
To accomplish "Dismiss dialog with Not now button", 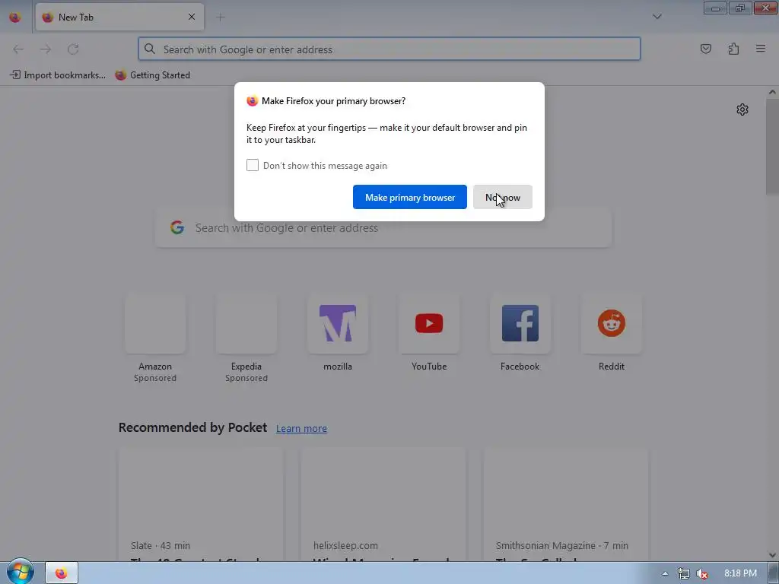I will coord(502,197).
